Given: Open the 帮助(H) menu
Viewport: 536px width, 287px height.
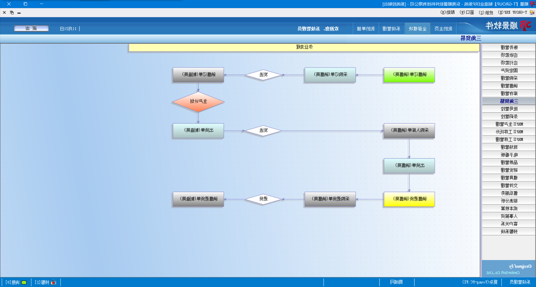Looking at the screenshot, I should [448, 13].
